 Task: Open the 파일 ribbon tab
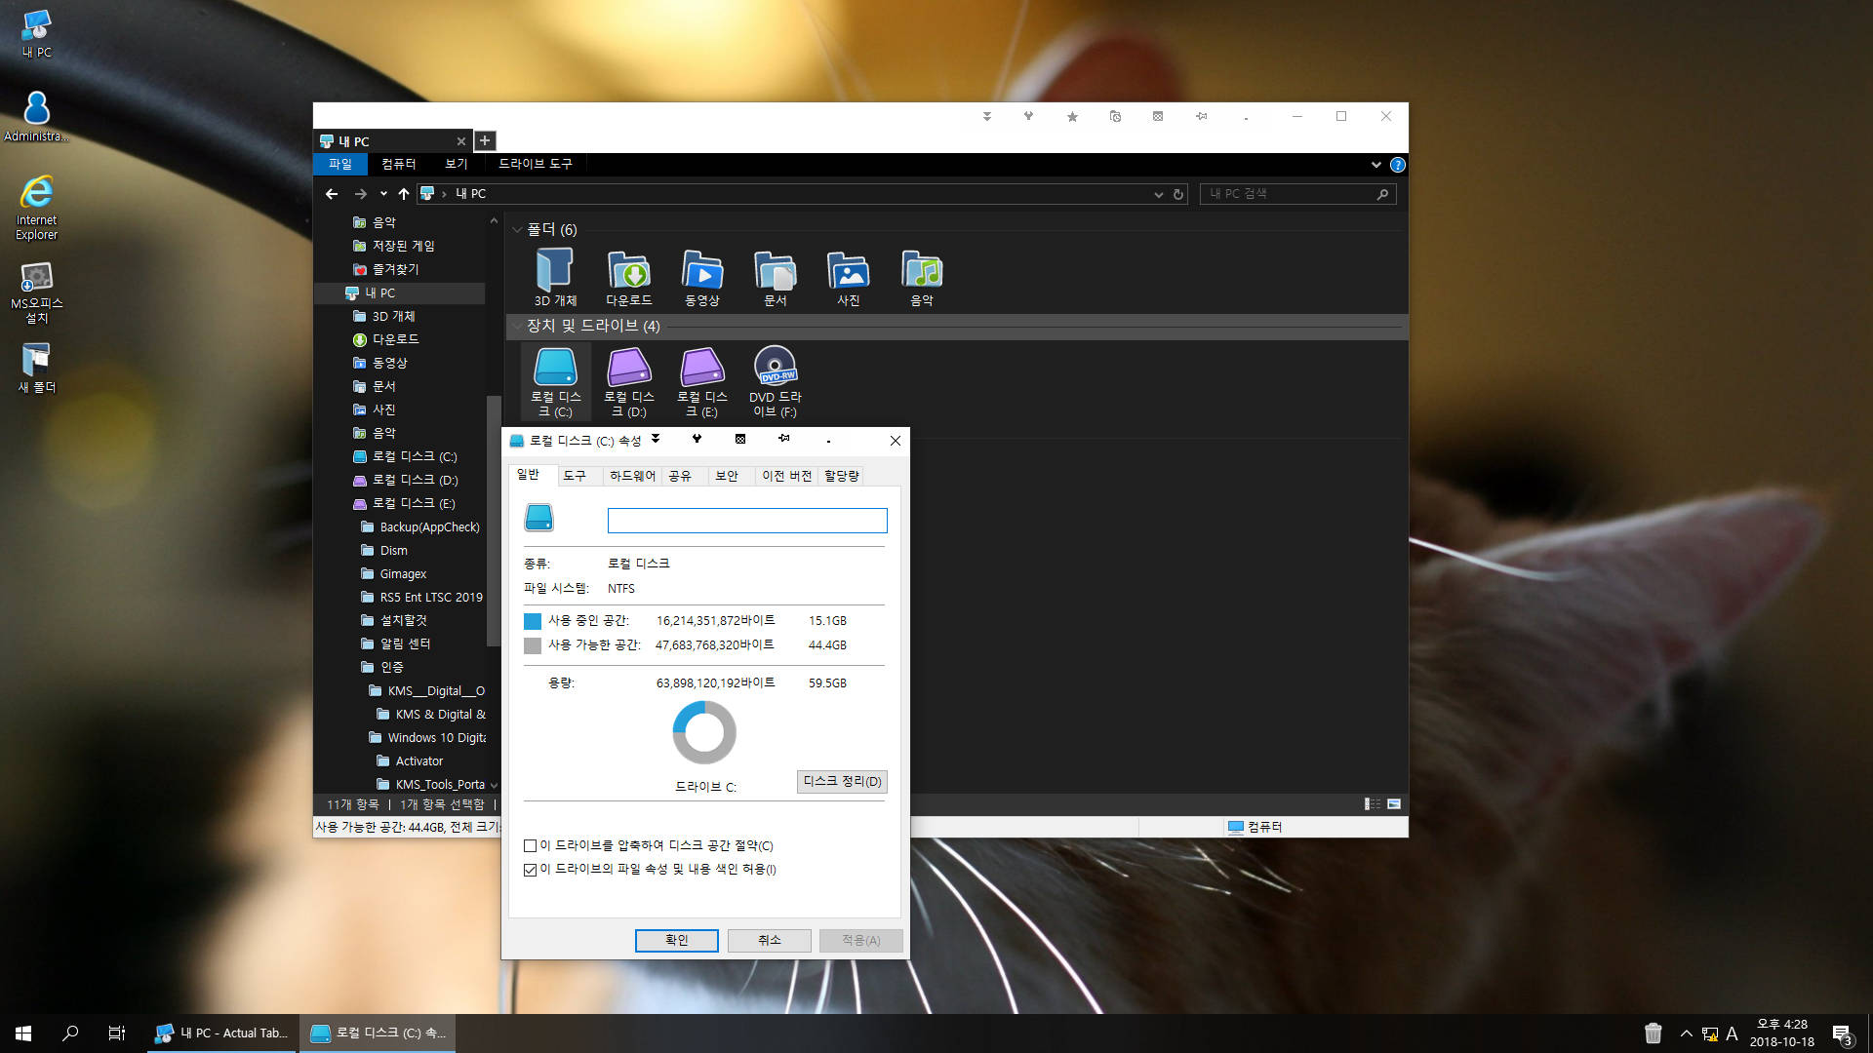[340, 164]
